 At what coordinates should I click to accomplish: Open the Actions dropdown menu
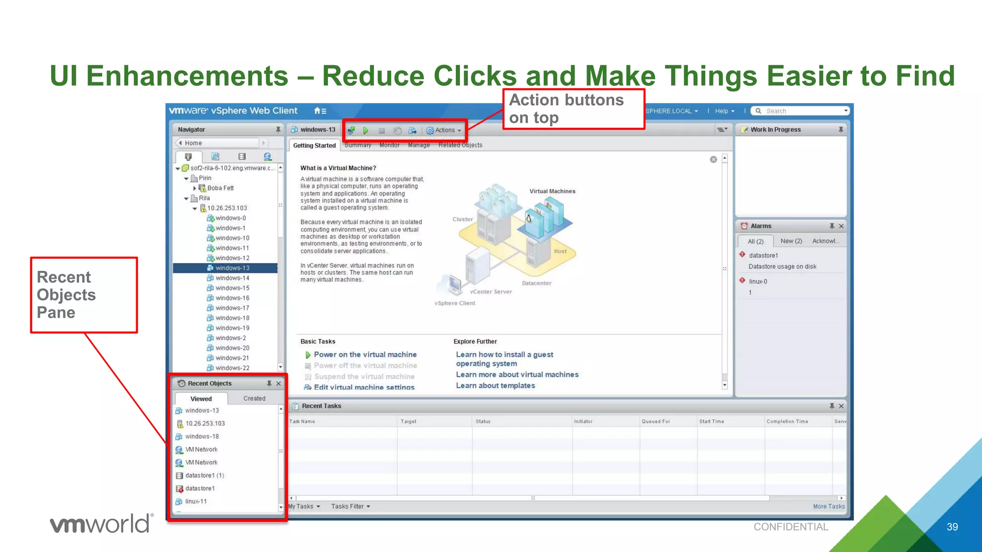[444, 130]
